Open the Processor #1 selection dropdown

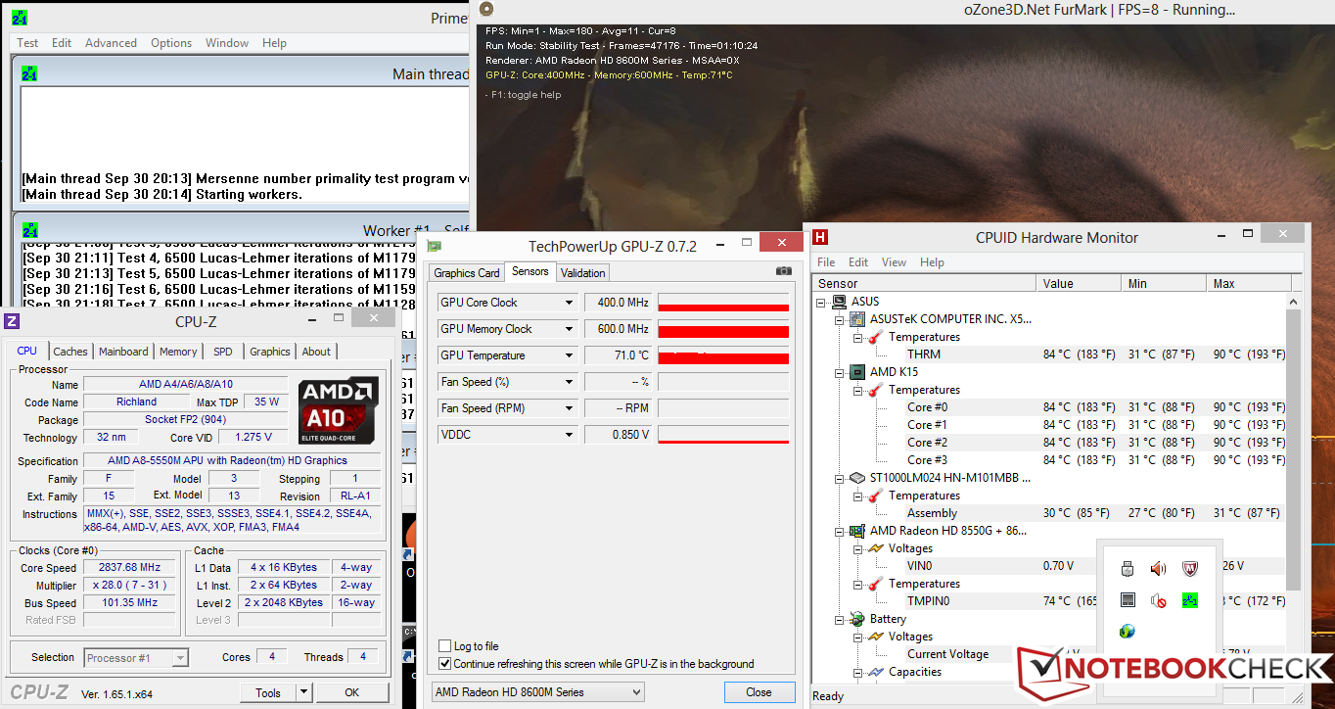(x=136, y=658)
